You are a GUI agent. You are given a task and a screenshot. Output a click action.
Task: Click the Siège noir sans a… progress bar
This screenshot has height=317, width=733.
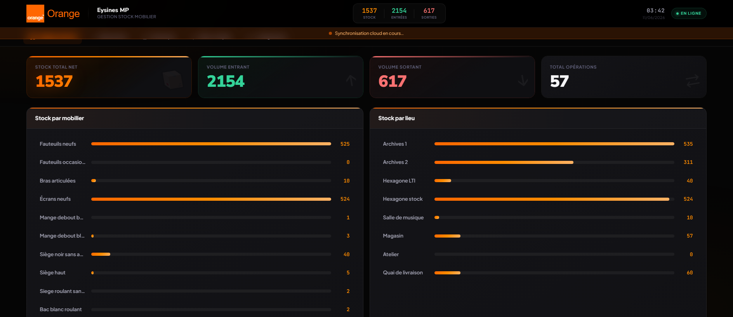tap(211, 254)
